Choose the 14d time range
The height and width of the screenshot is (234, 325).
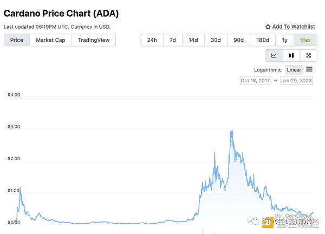(193, 40)
